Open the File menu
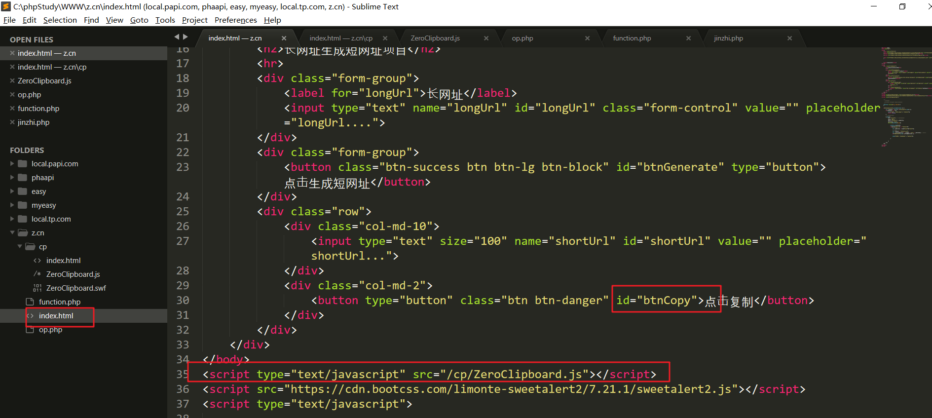The width and height of the screenshot is (932, 418). pyautogui.click(x=9, y=20)
